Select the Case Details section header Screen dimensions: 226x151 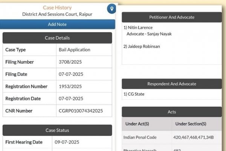click(57, 38)
